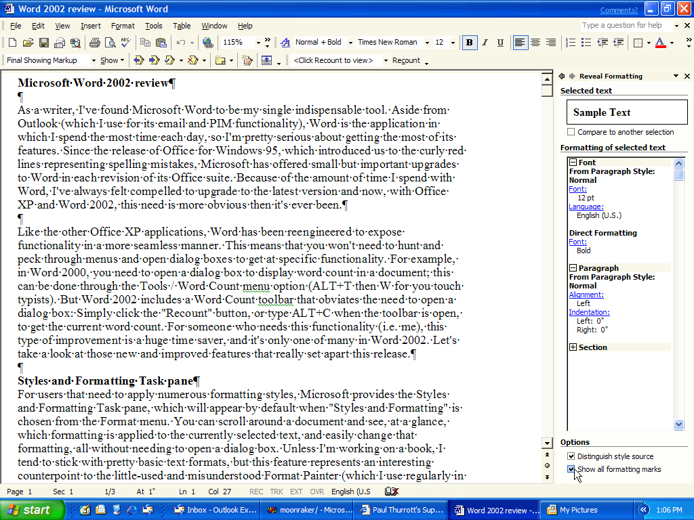Open the Format menu
This screenshot has width=694, height=520.
click(x=123, y=26)
